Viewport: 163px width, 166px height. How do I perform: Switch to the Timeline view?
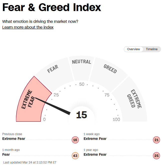pyautogui.click(x=152, y=49)
